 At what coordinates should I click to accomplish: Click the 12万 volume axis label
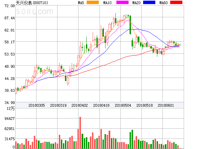(x=11, y=108)
